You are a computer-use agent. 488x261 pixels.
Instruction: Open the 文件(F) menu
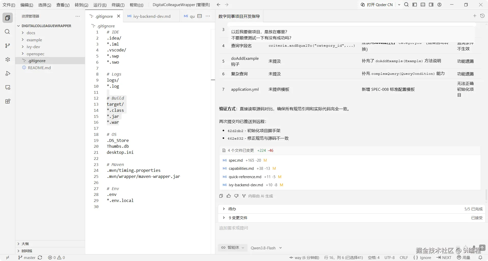(x=9, y=5)
